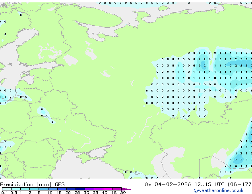Select the 20–25 mm legend swatch

tap(71, 189)
